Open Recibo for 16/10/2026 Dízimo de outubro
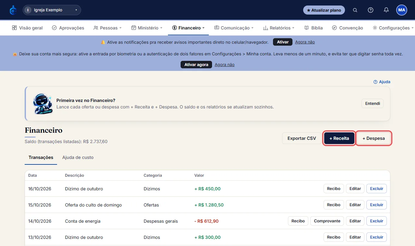This screenshot has height=246, width=415. point(334,189)
